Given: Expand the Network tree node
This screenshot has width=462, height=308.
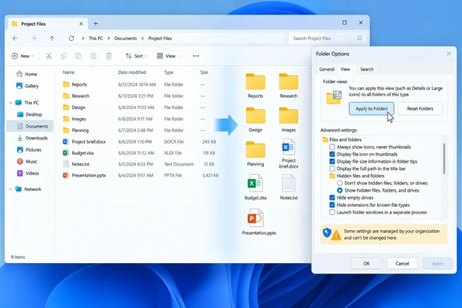Looking at the screenshot, I should [10, 189].
